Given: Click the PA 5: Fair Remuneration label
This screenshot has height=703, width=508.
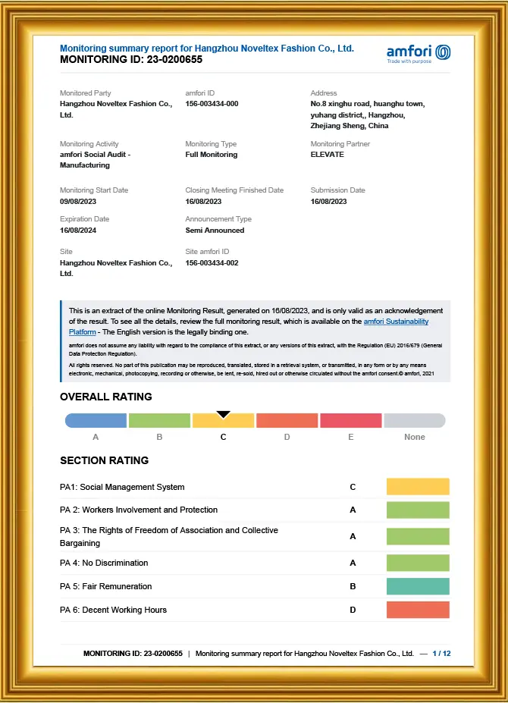Looking at the screenshot, I should pyautogui.click(x=106, y=586).
